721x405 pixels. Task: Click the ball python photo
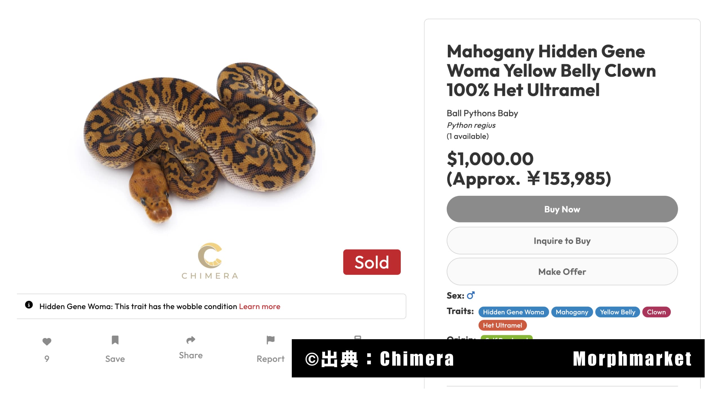[201, 143]
